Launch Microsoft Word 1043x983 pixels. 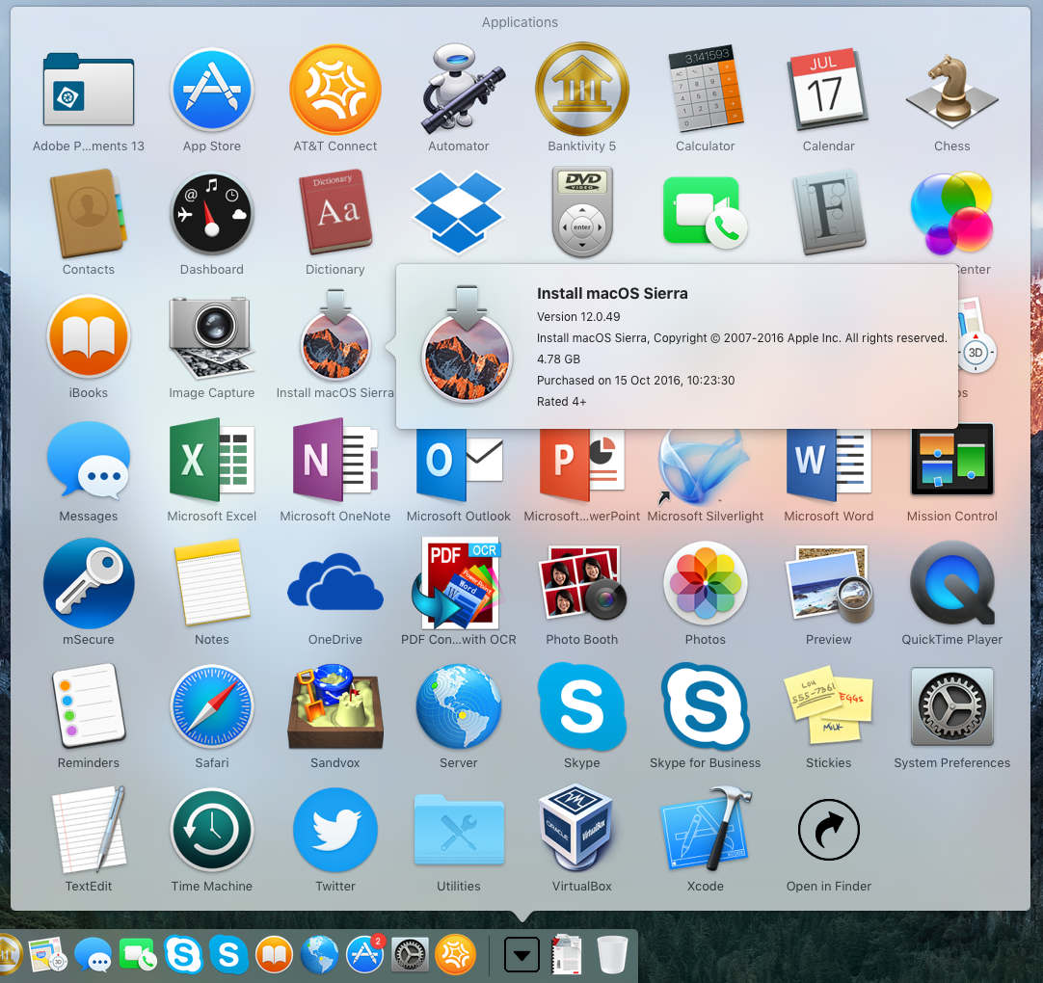tap(829, 465)
